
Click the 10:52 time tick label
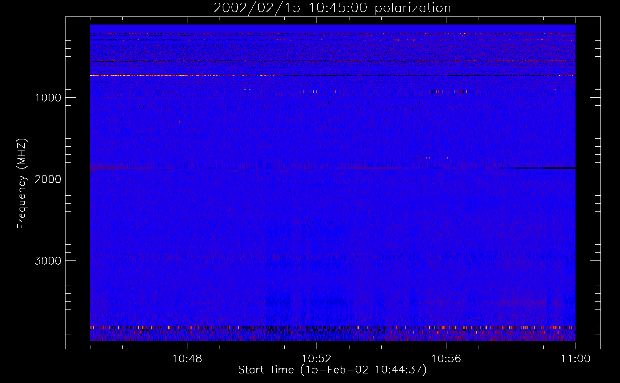[317, 359]
